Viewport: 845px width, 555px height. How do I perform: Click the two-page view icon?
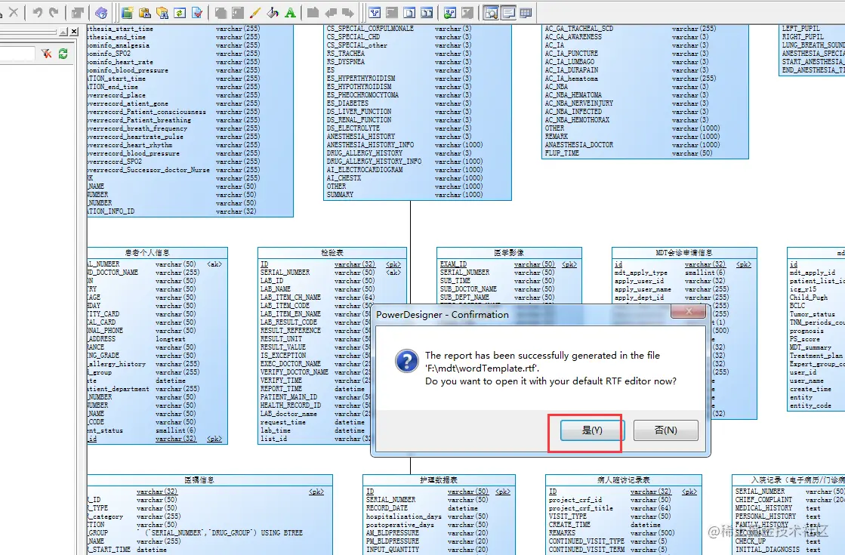pos(427,12)
